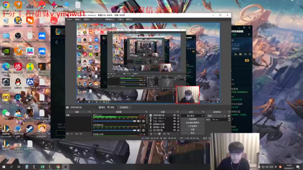The height and width of the screenshot is (170, 303).
Task: Toggle visibility of audio output capture source
Action: pyautogui.click(x=175, y=124)
